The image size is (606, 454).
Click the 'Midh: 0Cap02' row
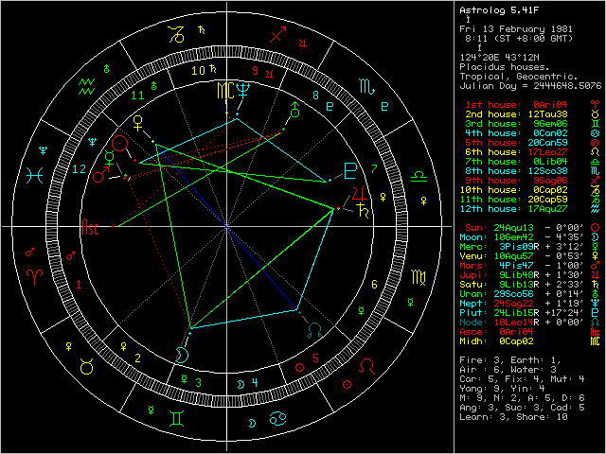click(x=530, y=341)
